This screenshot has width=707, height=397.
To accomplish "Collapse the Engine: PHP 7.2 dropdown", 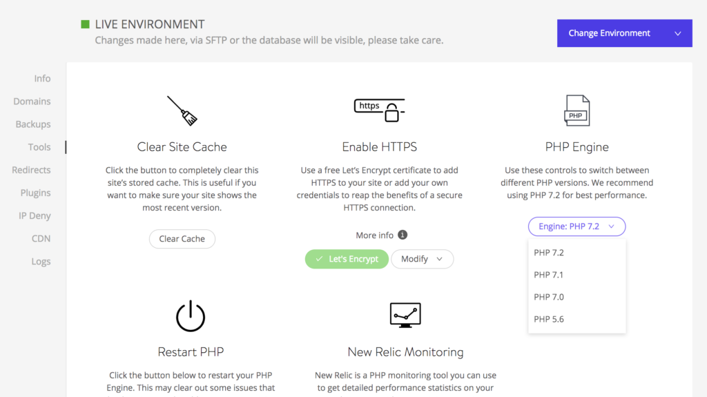I will [577, 226].
